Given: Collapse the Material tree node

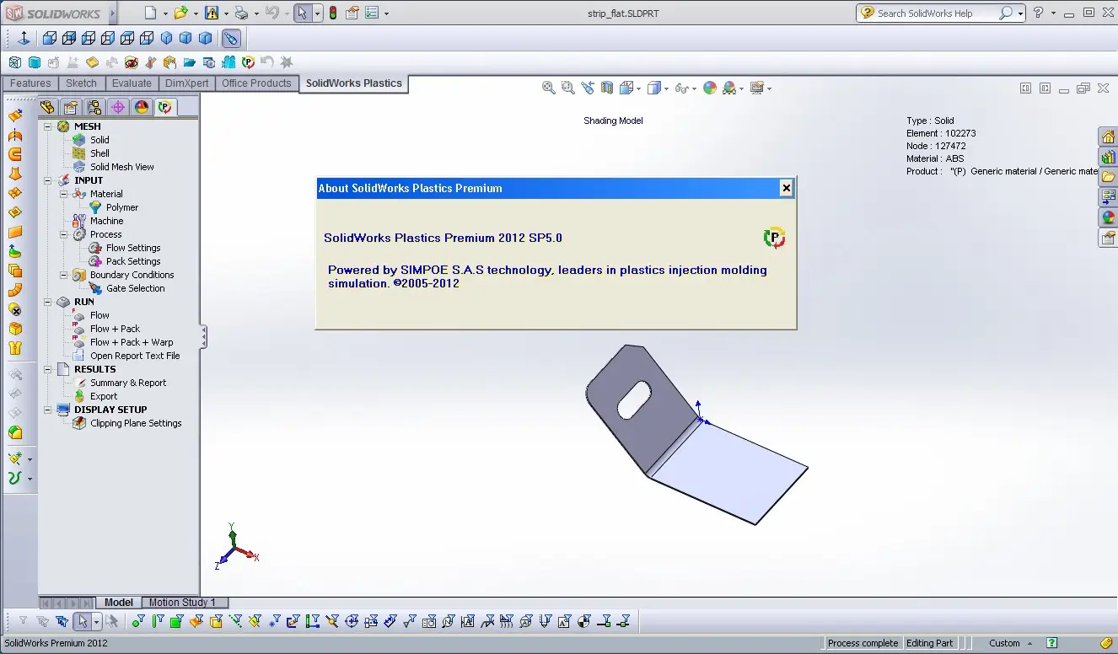Looking at the screenshot, I should click(64, 194).
